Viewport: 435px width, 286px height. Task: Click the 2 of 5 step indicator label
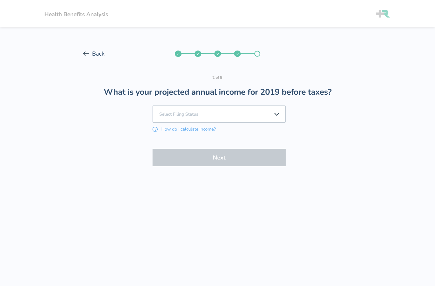tap(217, 77)
